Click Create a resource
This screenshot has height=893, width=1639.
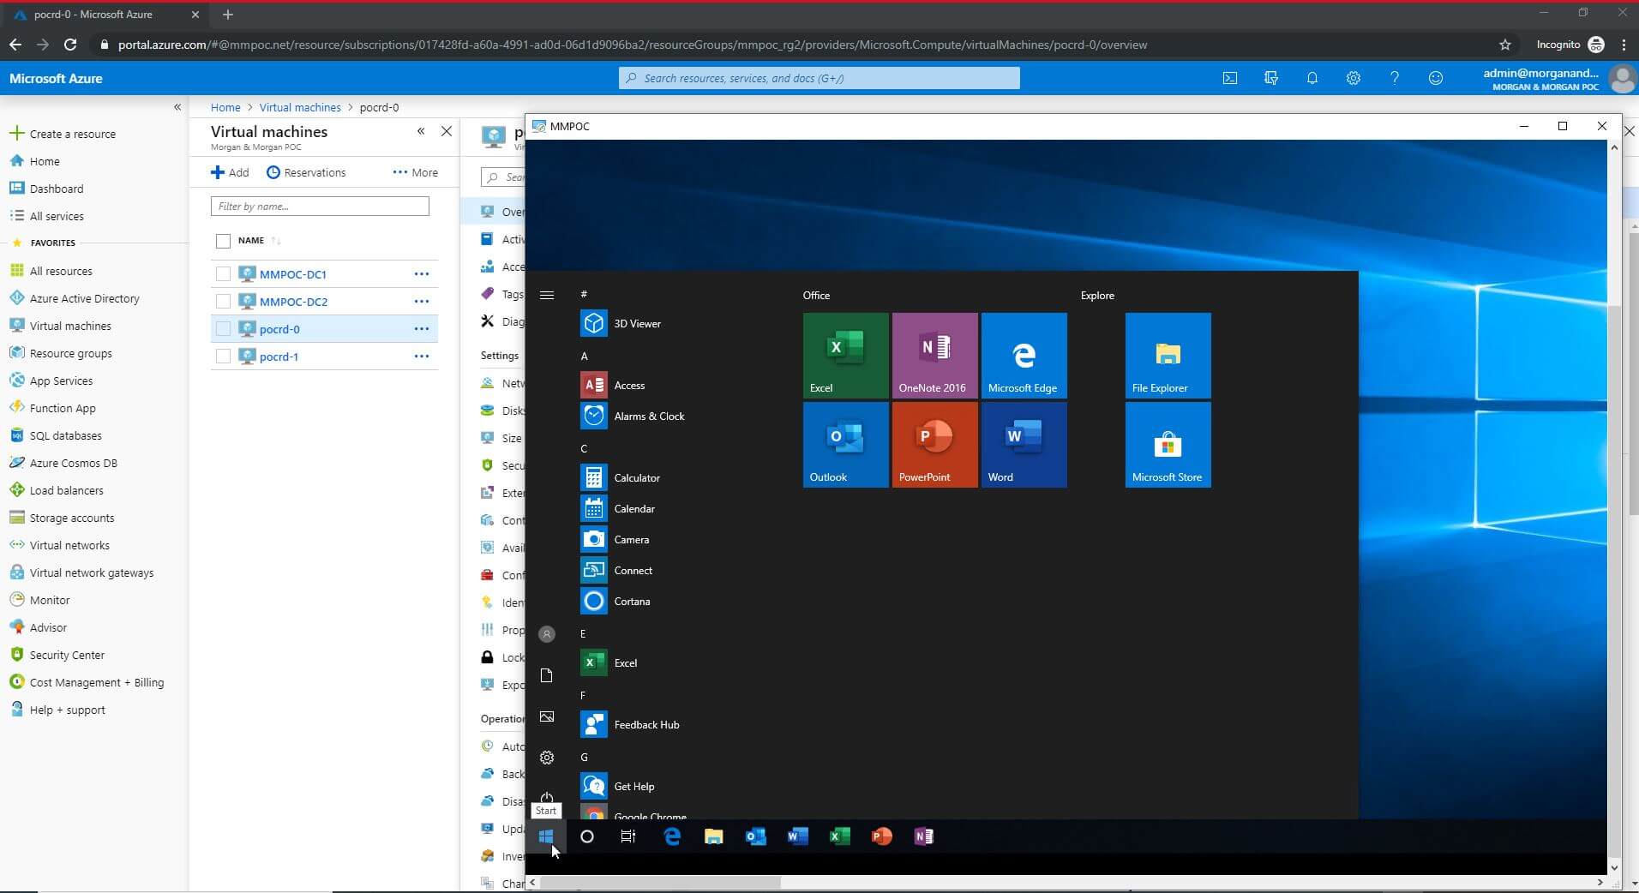pos(63,134)
